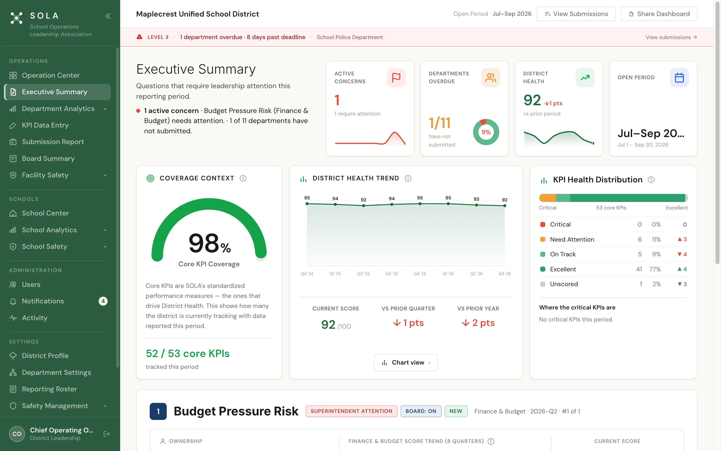Expand School Analytics submenu arrow
The height and width of the screenshot is (451, 721).
[x=105, y=230]
